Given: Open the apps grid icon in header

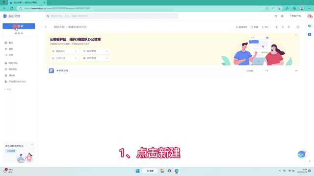Looking at the screenshot, I should pyautogui.click(x=276, y=16).
